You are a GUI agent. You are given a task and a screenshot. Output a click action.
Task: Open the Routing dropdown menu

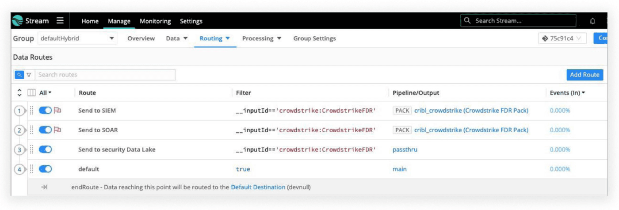click(x=215, y=38)
